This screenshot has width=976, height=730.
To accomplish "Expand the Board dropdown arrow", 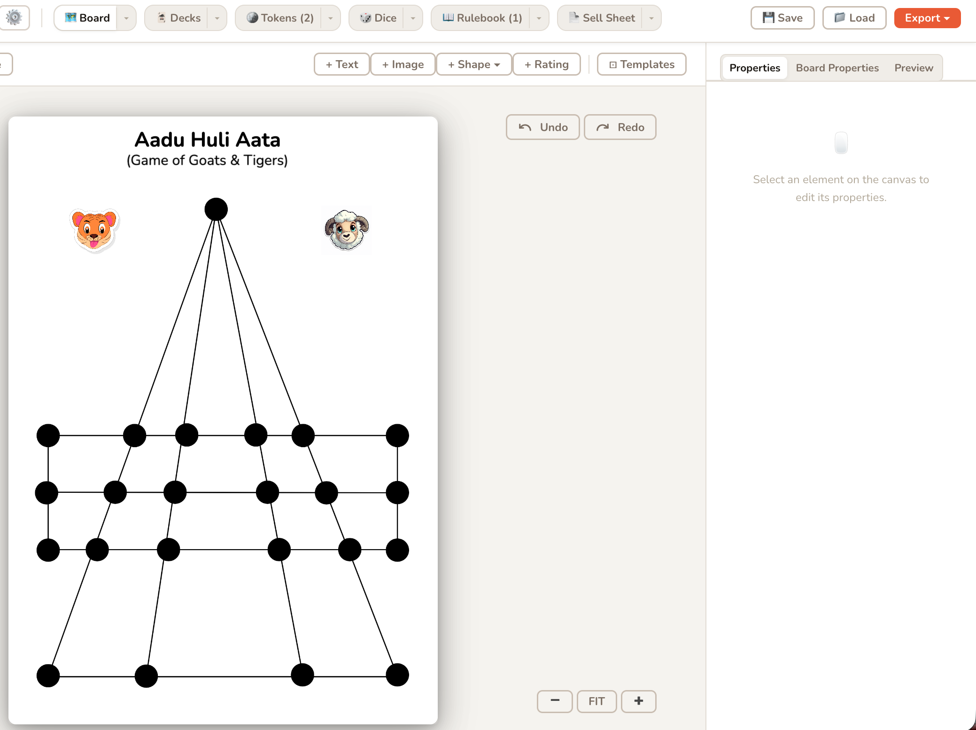I will (126, 18).
